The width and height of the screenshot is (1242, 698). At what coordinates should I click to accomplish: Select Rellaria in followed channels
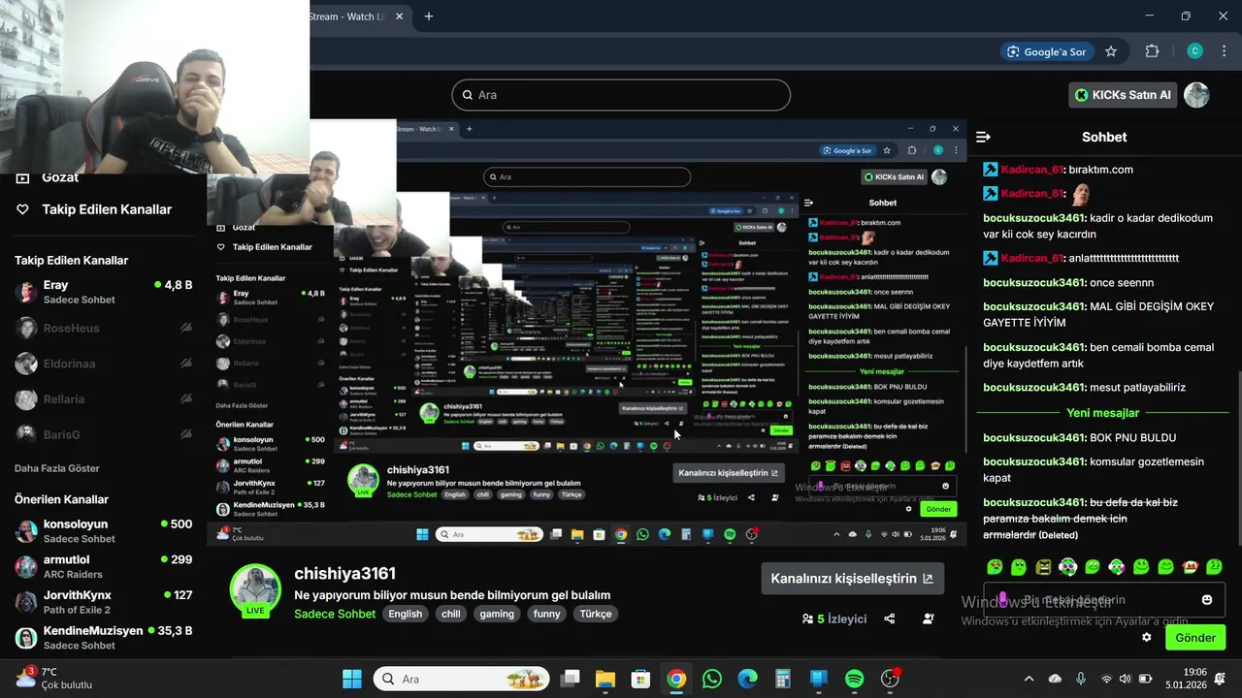point(103,398)
